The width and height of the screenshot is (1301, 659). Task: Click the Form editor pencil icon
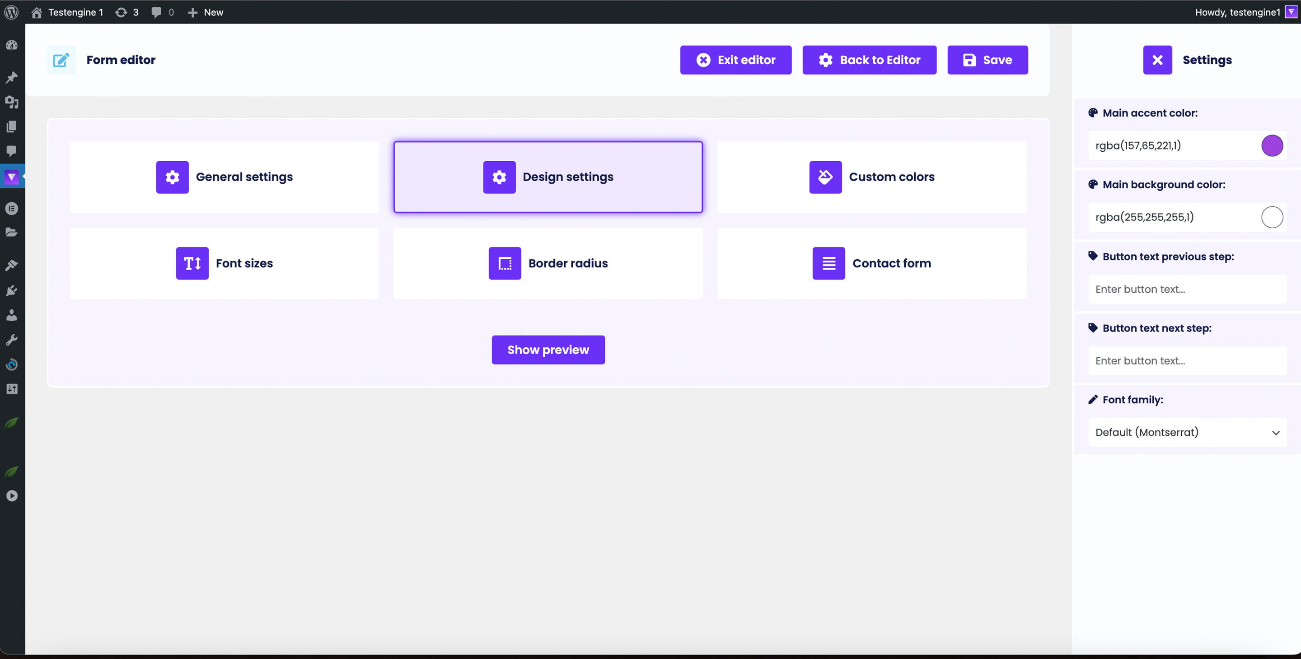point(61,60)
